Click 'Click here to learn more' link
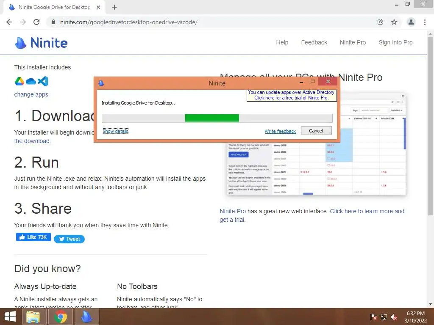The image size is (434, 325). (312, 215)
